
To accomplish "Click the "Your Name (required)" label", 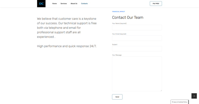I will 119,23.
